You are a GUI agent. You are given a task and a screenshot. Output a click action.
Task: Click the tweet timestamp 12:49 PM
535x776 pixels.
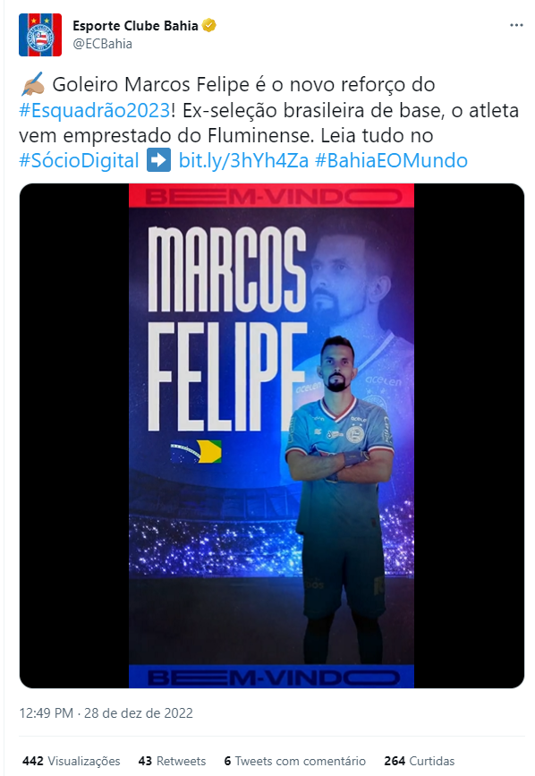pyautogui.click(x=46, y=713)
